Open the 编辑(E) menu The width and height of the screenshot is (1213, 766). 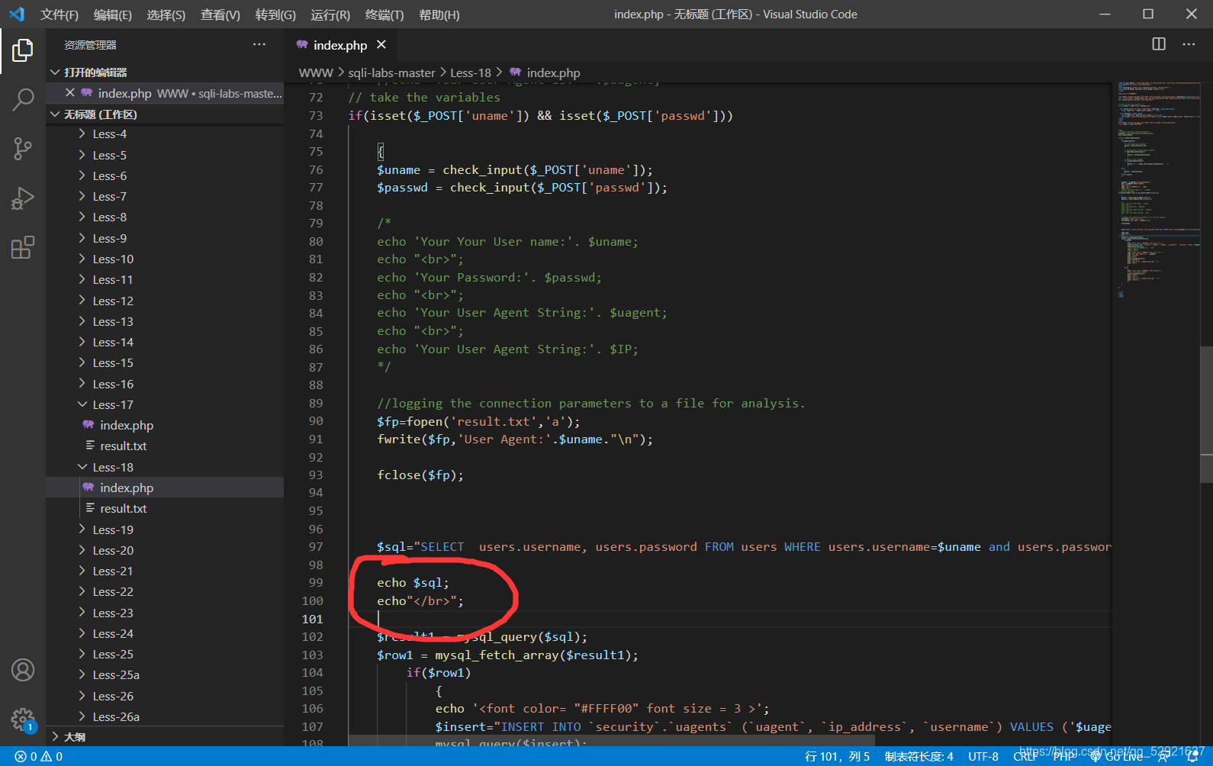113,14
